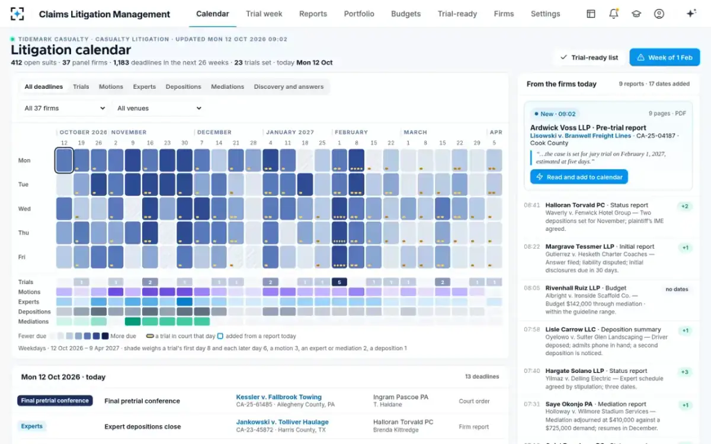This screenshot has height=444, width=711.
Task: Select the Tuesday cell in 18 Jan week
Action: (305, 185)
